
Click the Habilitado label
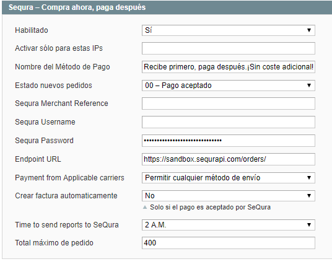(32, 30)
